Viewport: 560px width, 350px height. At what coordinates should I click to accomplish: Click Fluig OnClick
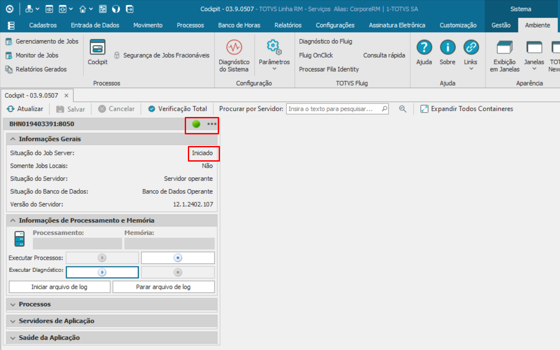click(x=316, y=55)
